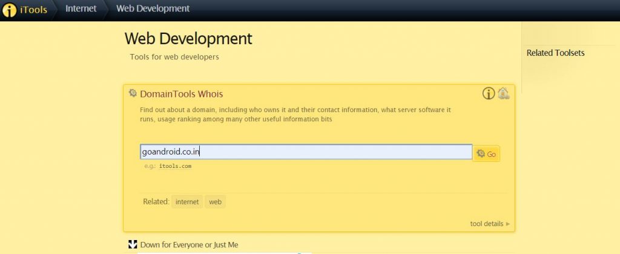
Task: Click the Web Development page heading
Action: (x=188, y=39)
